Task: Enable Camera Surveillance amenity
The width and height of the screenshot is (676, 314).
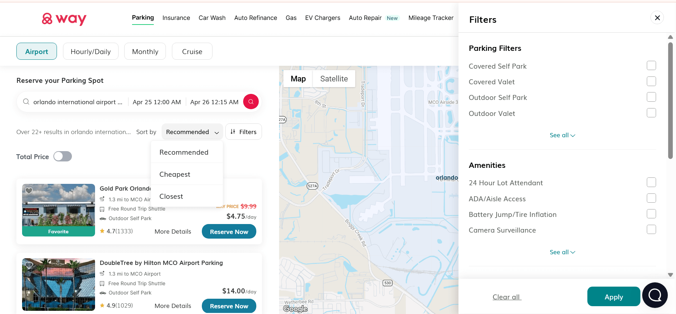Action: click(x=651, y=230)
